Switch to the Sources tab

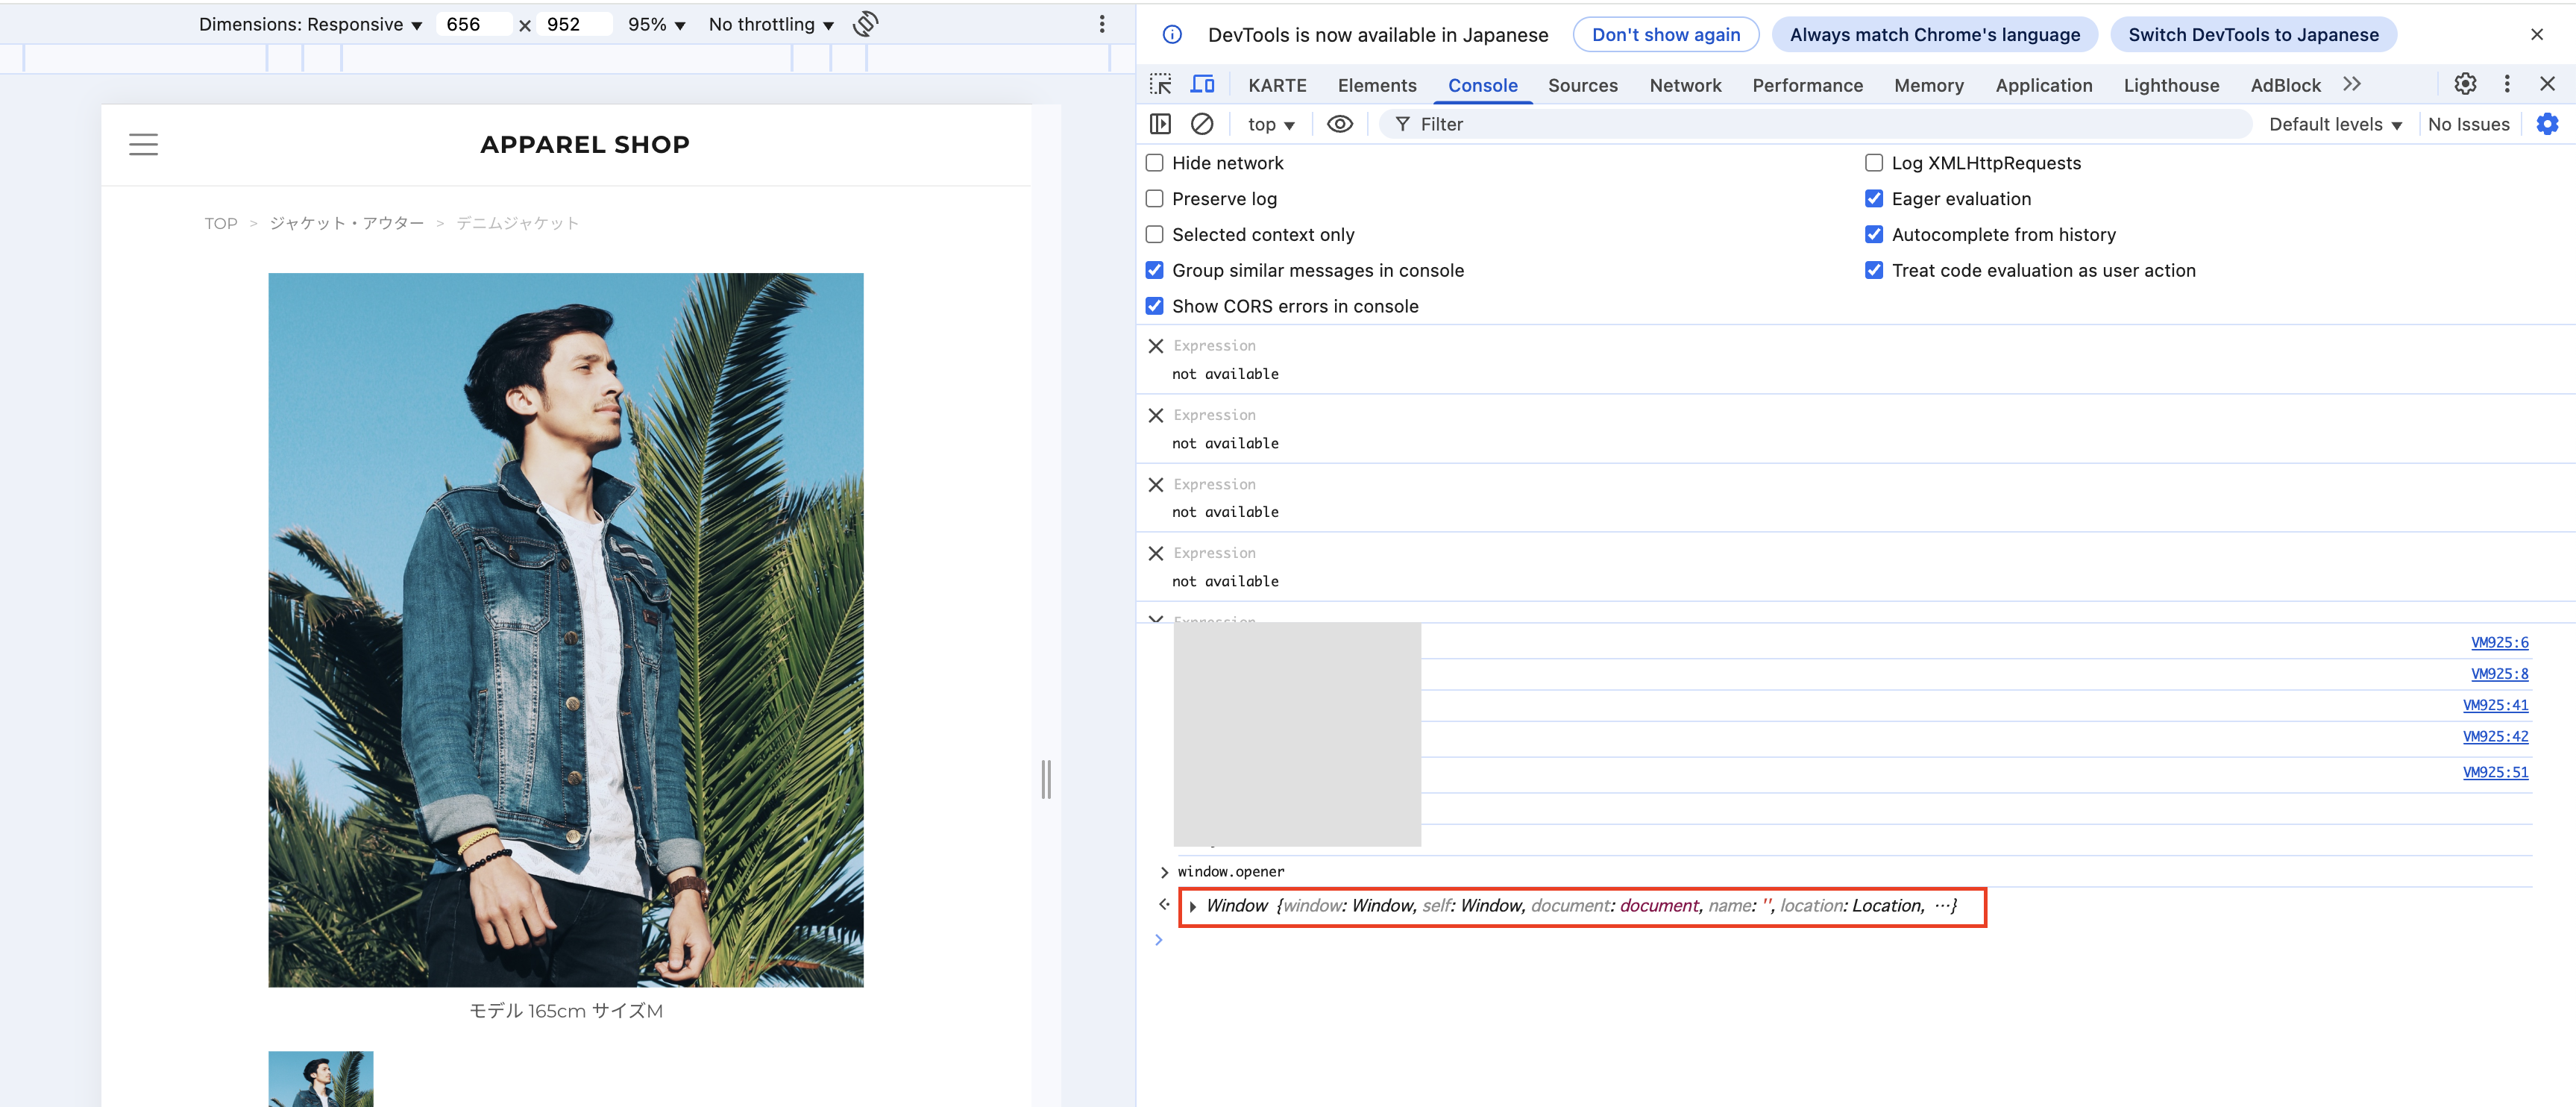1582,85
